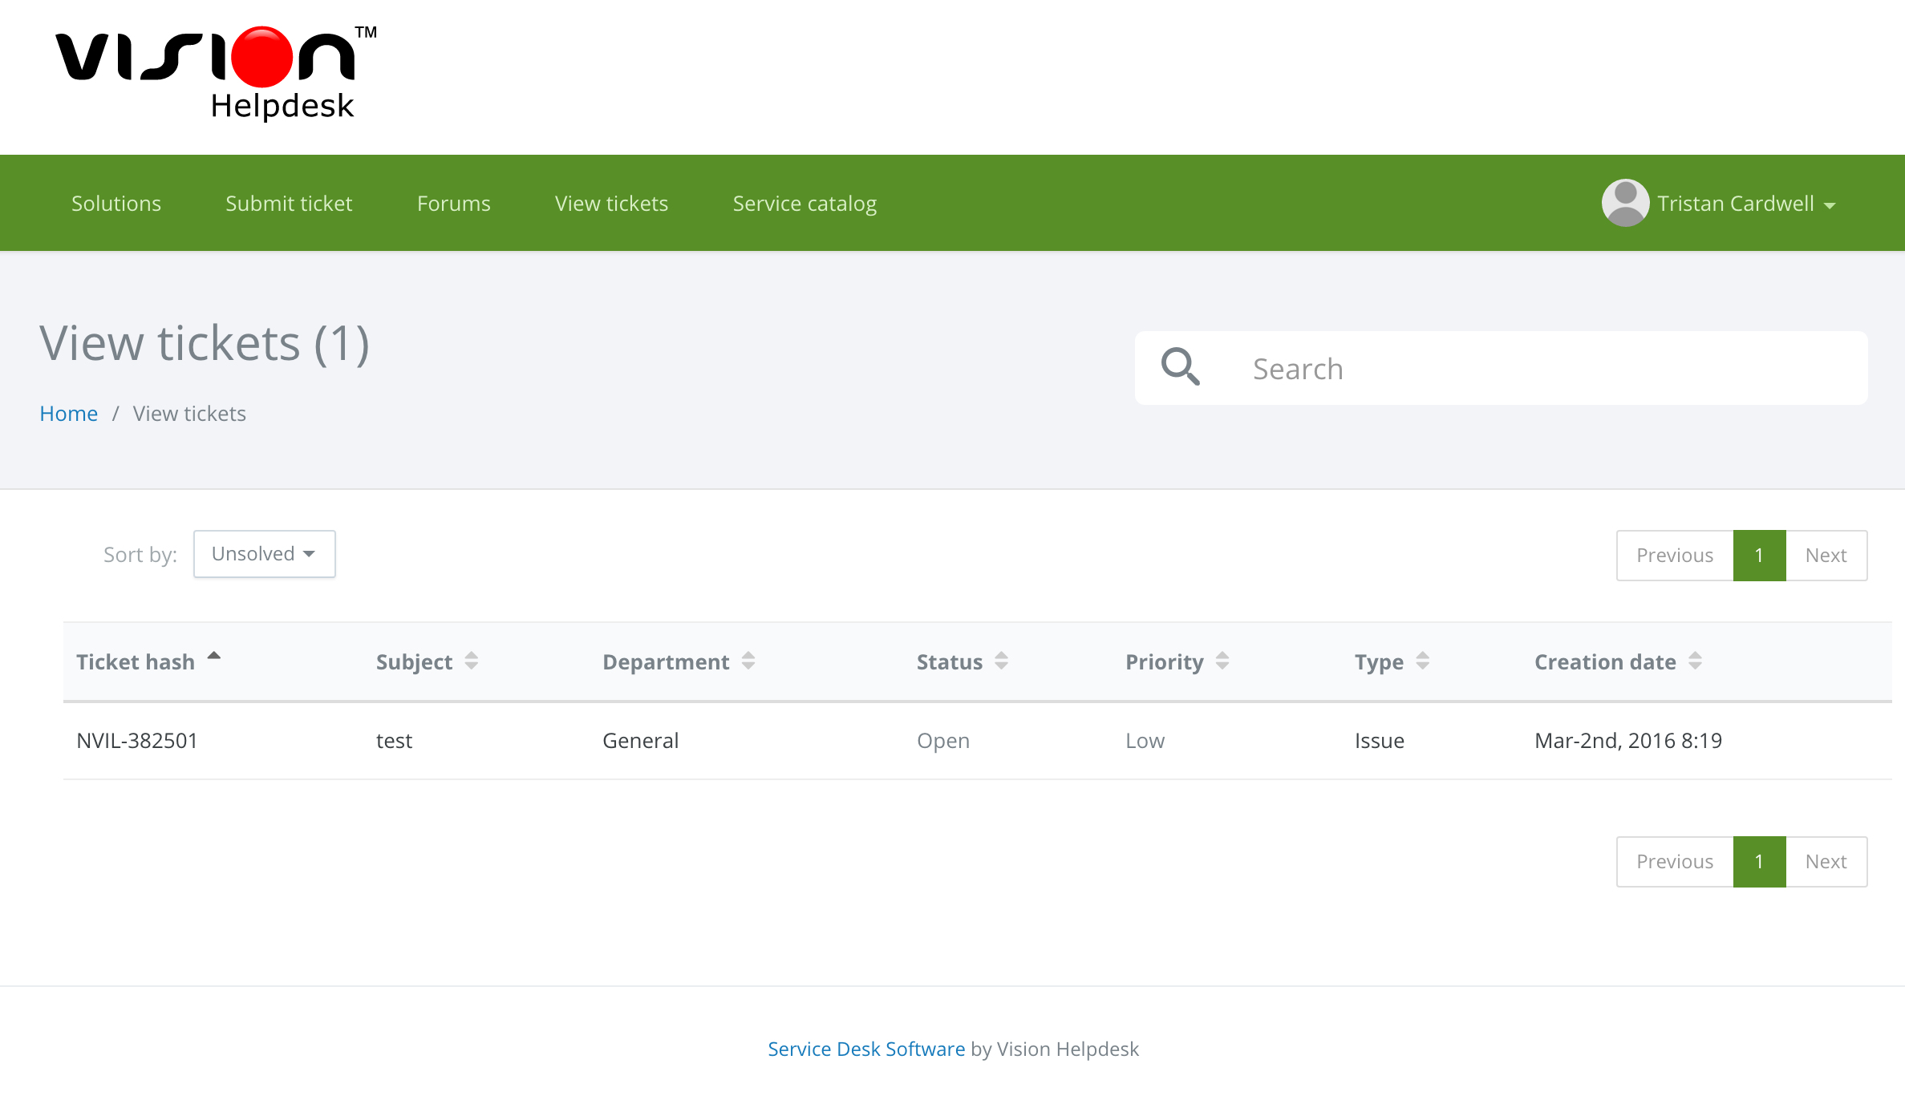1905x1108 pixels.
Task: Click the Subject column sort icon
Action: click(471, 661)
